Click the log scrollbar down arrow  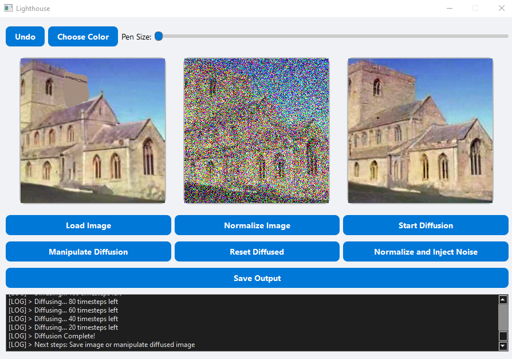pos(503,346)
